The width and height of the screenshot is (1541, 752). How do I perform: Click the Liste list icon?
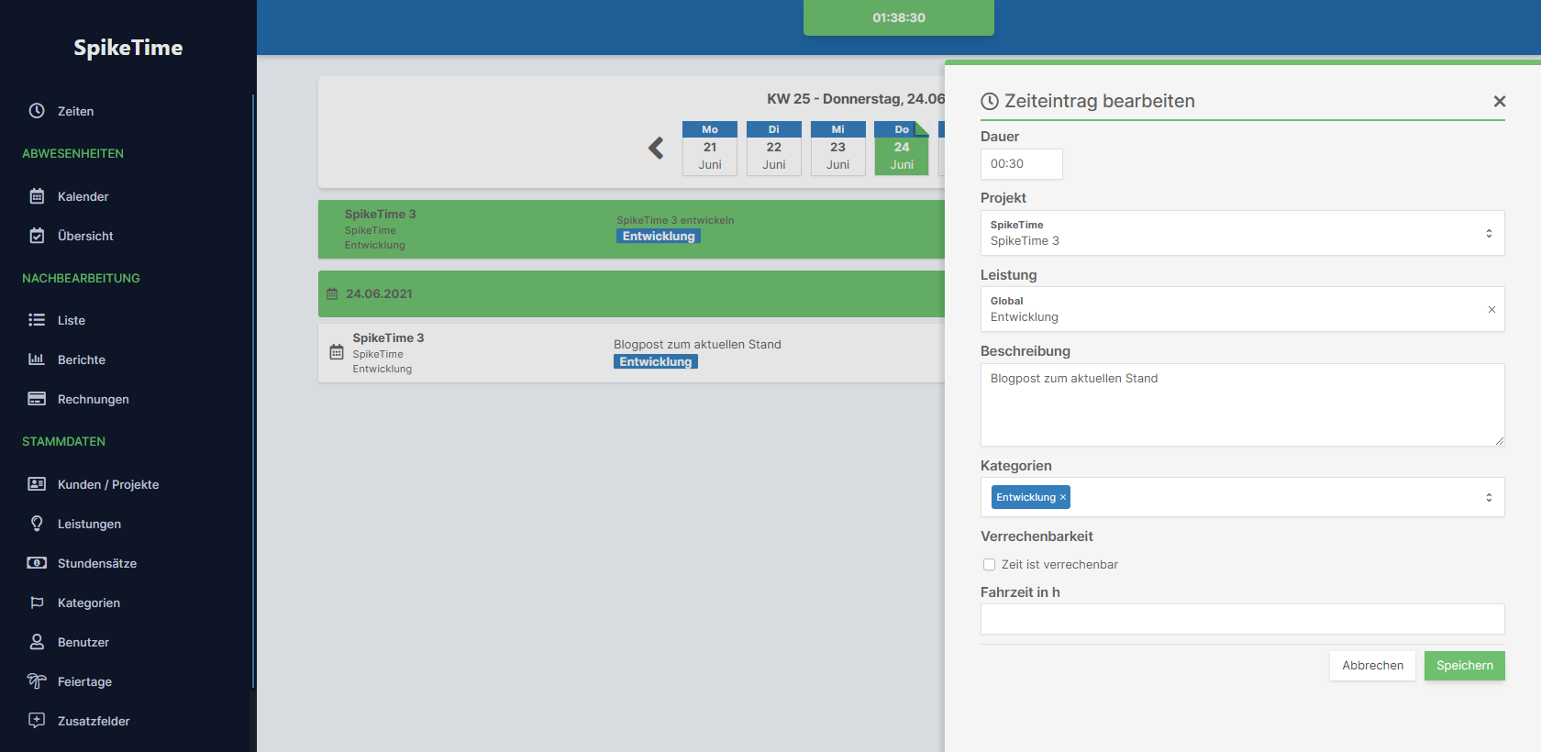tap(37, 320)
